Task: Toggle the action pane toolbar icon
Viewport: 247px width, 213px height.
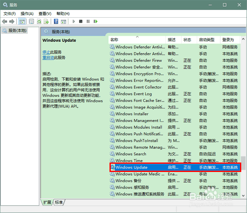Action: point(63,21)
